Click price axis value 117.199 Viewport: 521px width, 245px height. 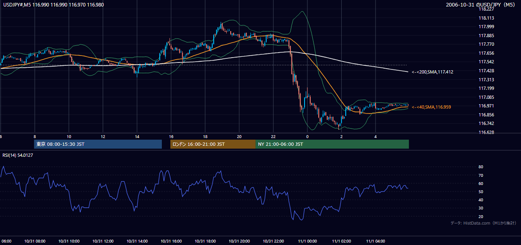(x=486, y=88)
